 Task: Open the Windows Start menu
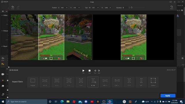[3, 101]
